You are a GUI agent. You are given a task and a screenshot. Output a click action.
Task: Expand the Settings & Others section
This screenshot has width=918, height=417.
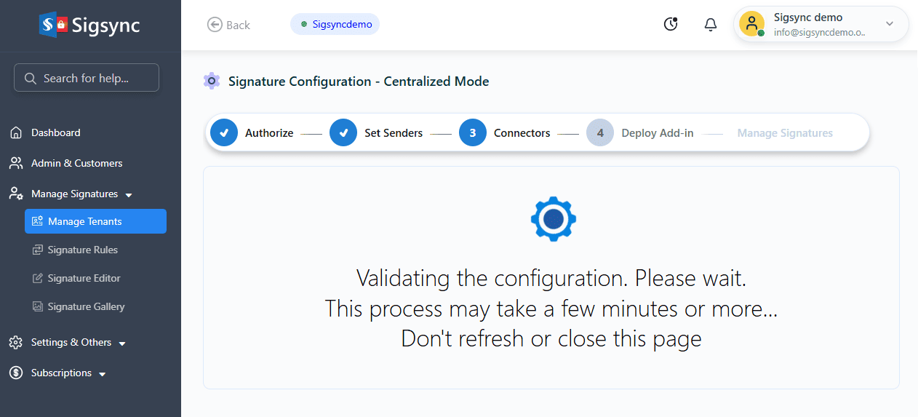(x=122, y=343)
